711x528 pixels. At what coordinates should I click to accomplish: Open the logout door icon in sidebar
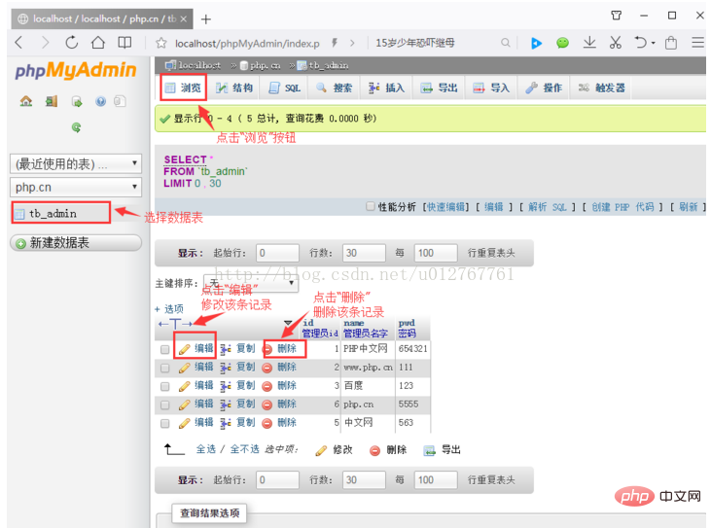coord(52,101)
